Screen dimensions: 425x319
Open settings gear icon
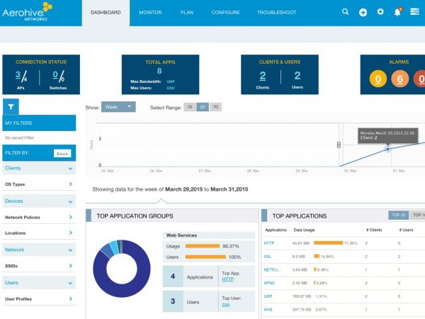pos(380,11)
